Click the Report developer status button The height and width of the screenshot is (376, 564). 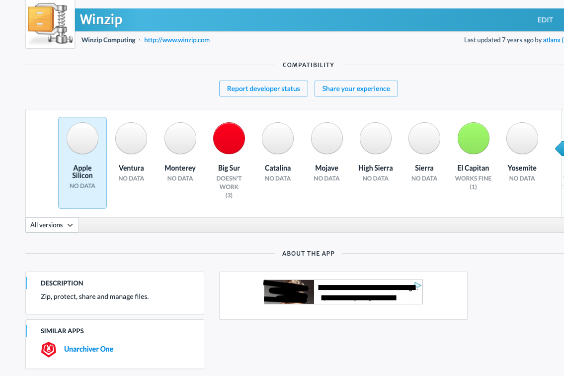tap(263, 89)
